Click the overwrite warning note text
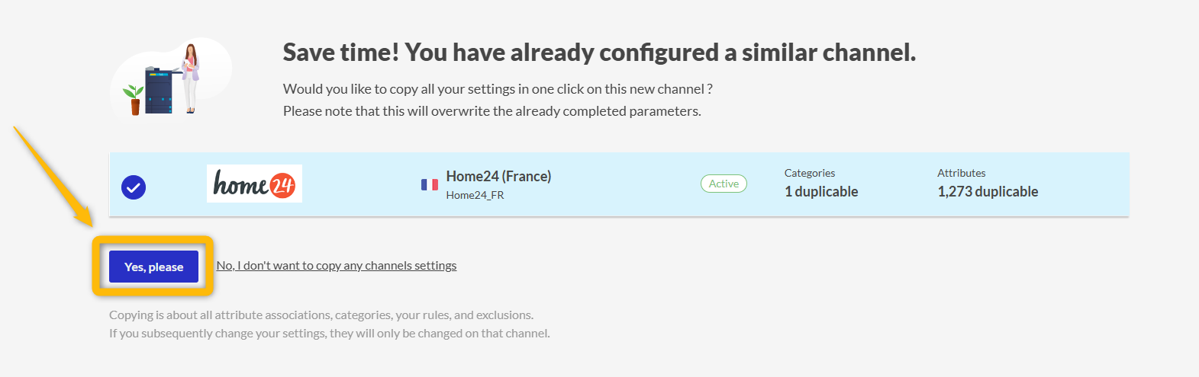1199x377 pixels. coord(492,111)
